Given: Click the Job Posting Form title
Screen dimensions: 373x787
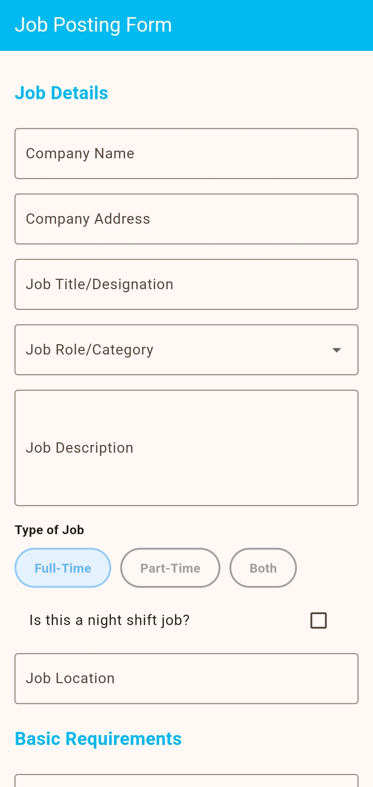Looking at the screenshot, I should tap(93, 25).
